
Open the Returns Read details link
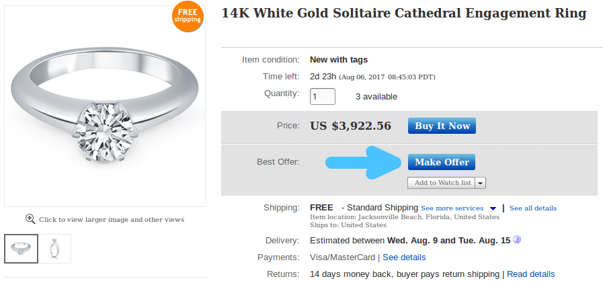(530, 274)
